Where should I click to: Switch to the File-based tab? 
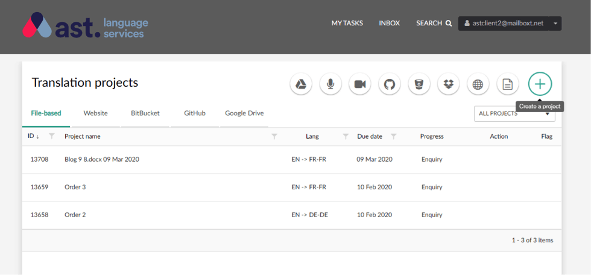[46, 113]
